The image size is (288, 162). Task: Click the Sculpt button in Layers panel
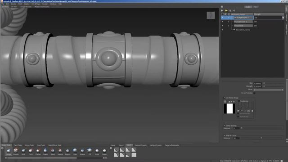pyautogui.click(x=248, y=7)
